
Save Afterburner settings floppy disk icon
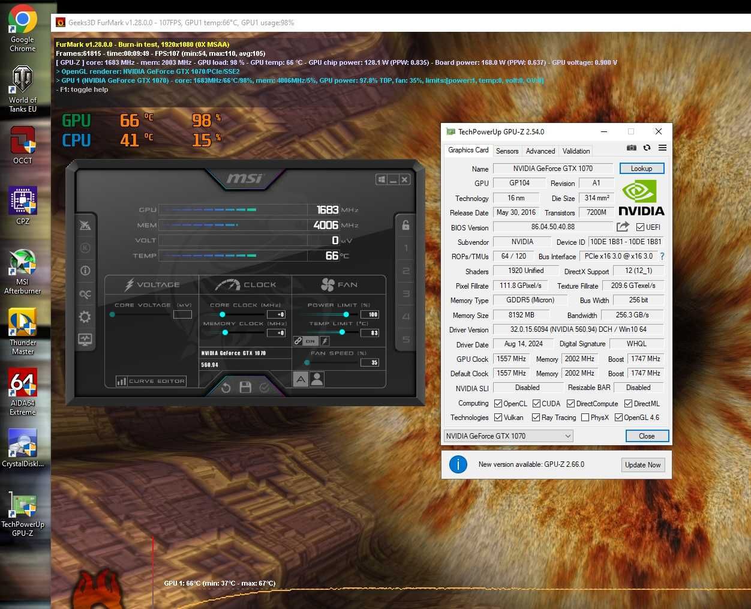pyautogui.click(x=245, y=388)
